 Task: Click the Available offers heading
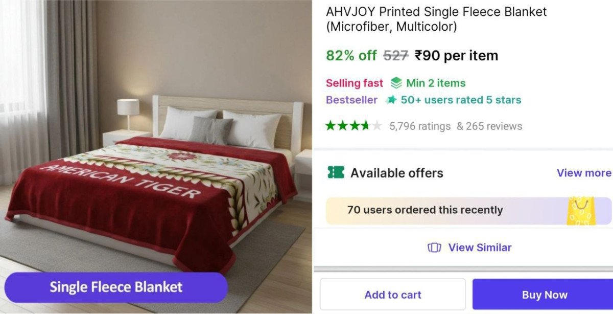[396, 173]
